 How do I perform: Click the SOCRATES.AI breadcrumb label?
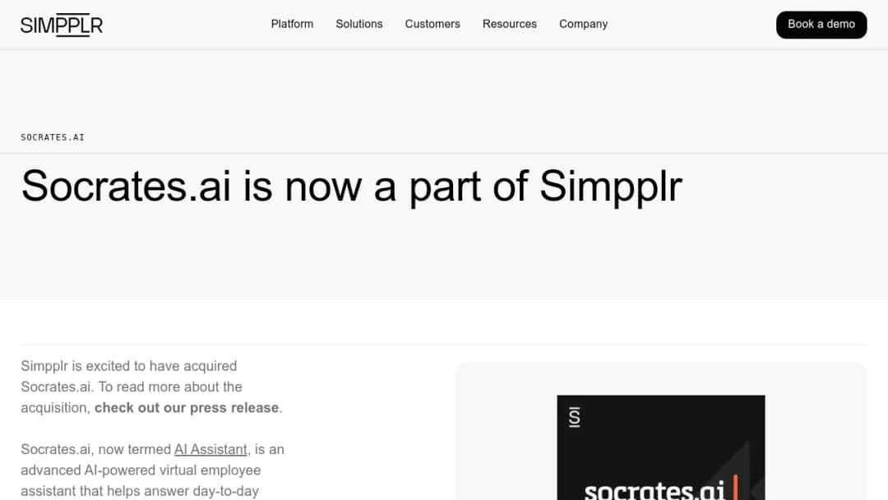tap(53, 137)
